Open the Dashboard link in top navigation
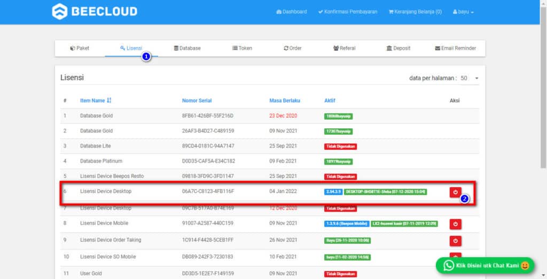The width and height of the screenshot is (547, 279). [x=291, y=12]
